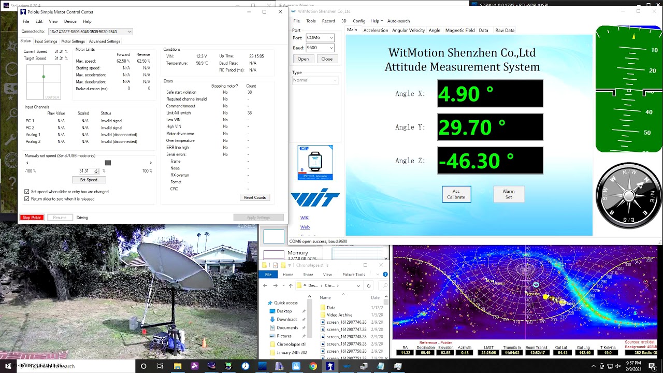
Task: Click the Windows Task View taskbar icon
Action: [x=160, y=366]
